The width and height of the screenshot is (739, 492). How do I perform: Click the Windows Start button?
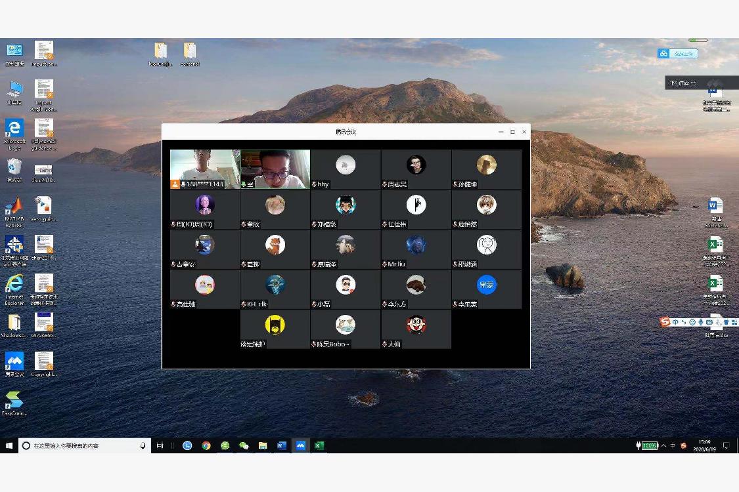[x=9, y=445]
